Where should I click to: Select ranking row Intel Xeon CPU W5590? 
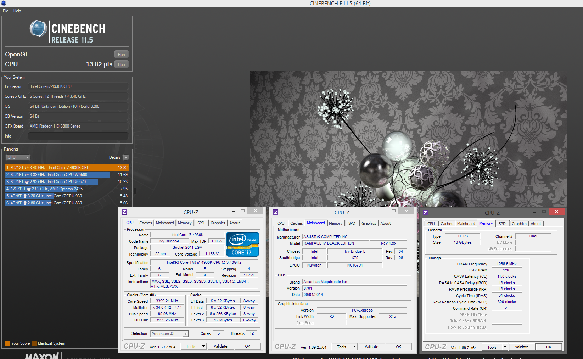tap(67, 175)
